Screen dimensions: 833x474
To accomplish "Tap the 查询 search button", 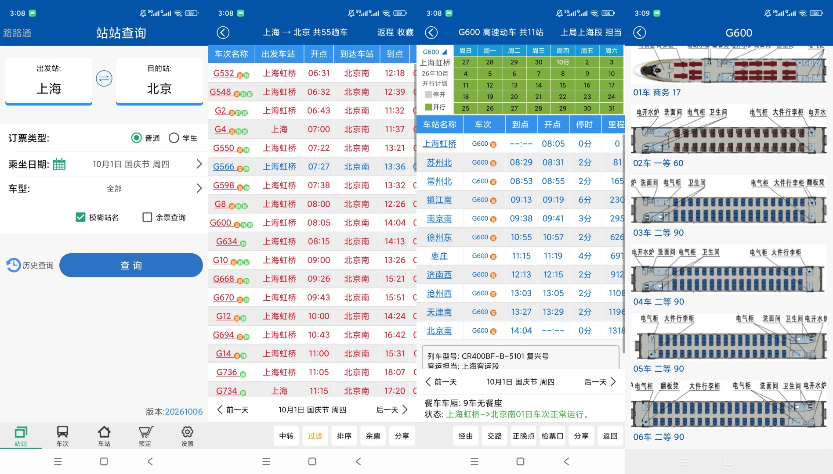I will 131,265.
